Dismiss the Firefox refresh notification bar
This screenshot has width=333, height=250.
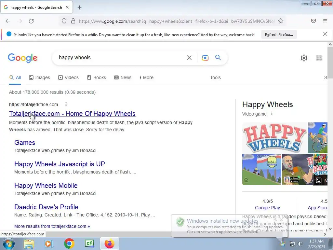click(325, 34)
